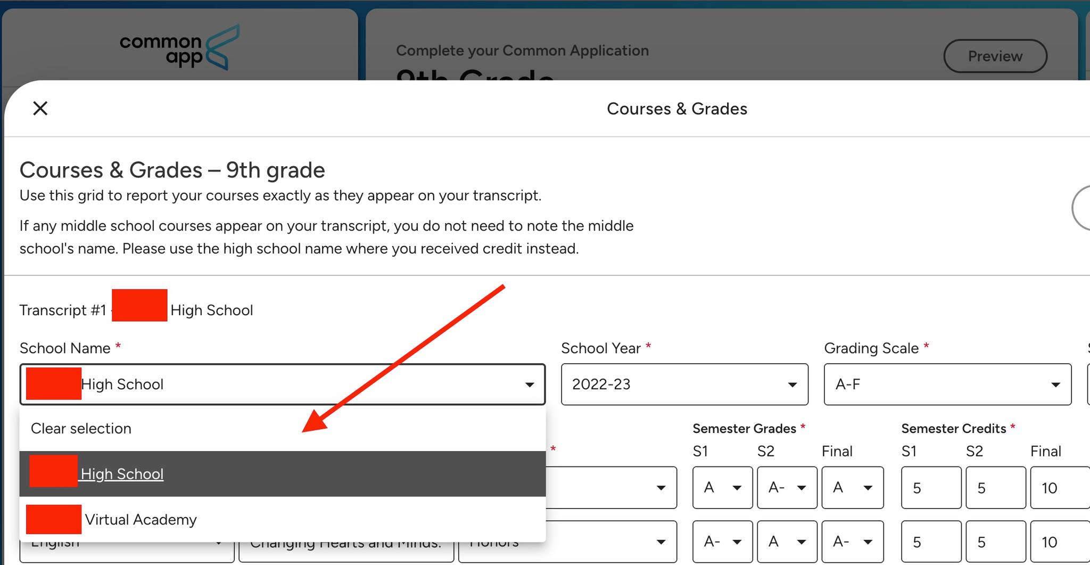Click the 'Semester Grades' column header
This screenshot has height=565, width=1090.
[x=744, y=429]
